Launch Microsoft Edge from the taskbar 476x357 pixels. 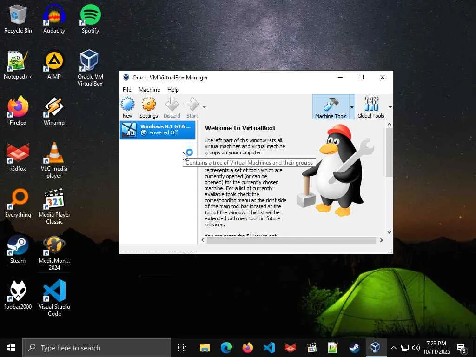226,348
